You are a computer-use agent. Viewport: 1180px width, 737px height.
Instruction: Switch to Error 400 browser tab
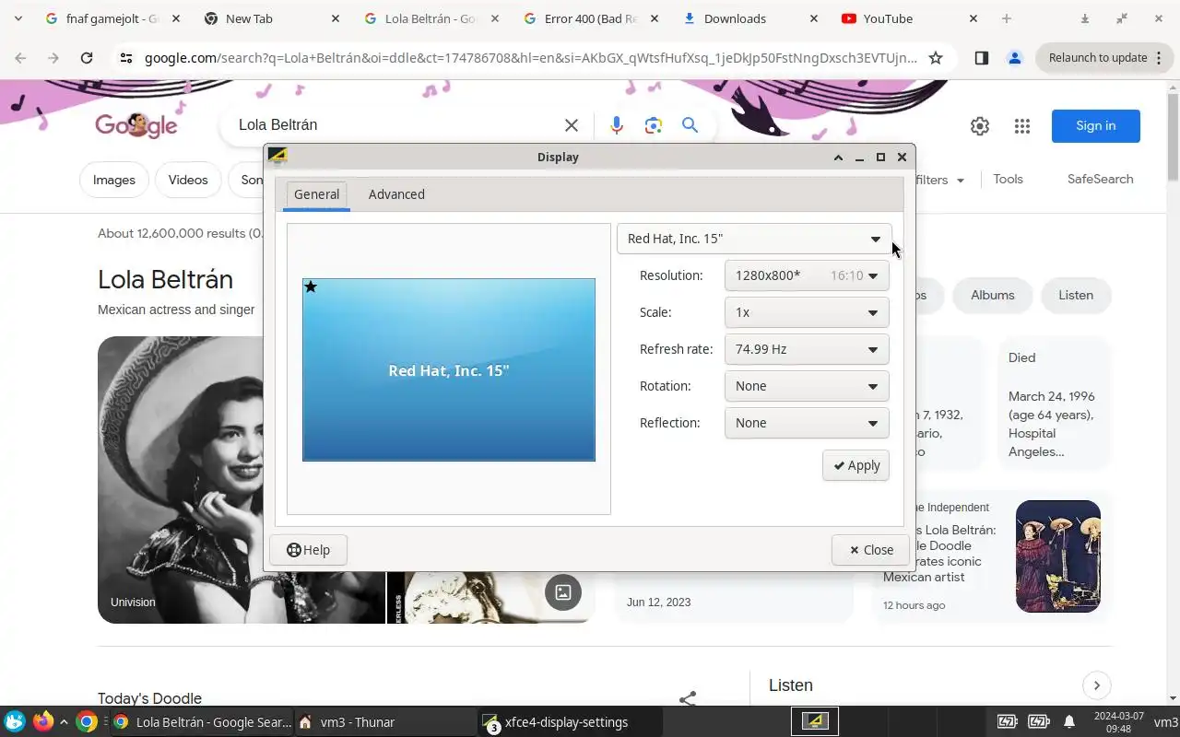(x=591, y=18)
